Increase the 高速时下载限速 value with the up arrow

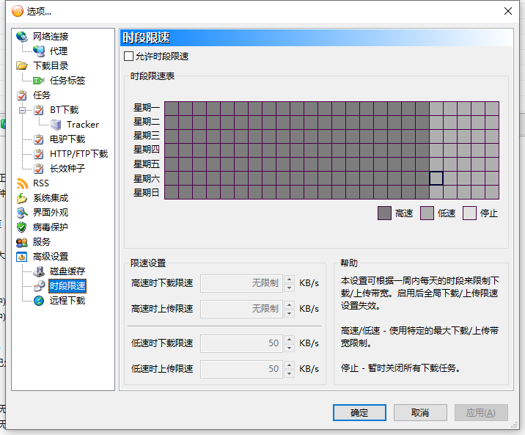click(x=290, y=279)
